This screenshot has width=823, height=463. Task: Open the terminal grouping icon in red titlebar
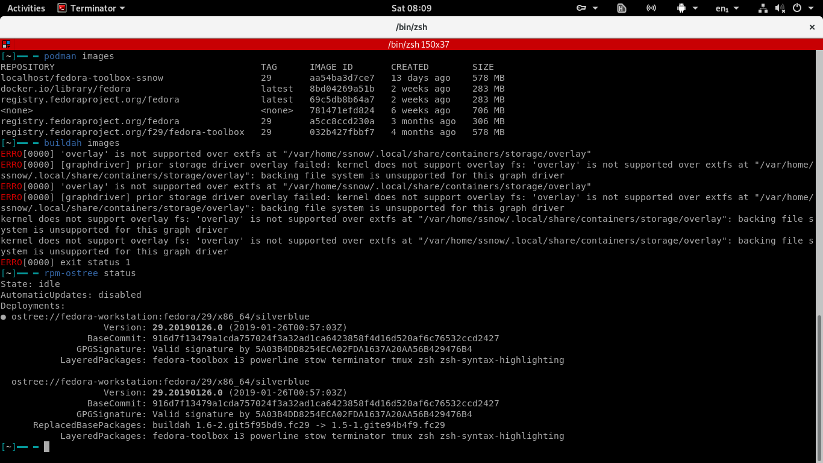tap(6, 44)
